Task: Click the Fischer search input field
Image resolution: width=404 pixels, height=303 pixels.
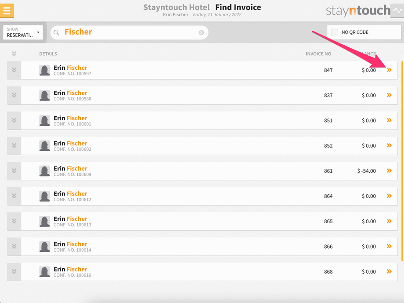Action: click(x=130, y=32)
